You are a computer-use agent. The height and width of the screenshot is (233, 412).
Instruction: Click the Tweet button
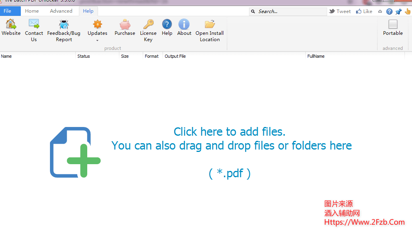coord(340,11)
